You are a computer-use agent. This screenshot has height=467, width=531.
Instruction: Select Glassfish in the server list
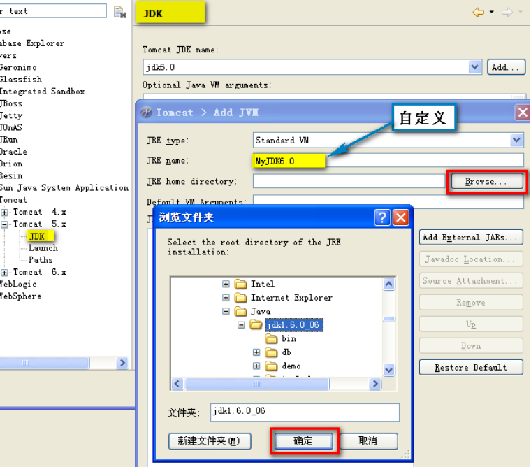tap(21, 80)
